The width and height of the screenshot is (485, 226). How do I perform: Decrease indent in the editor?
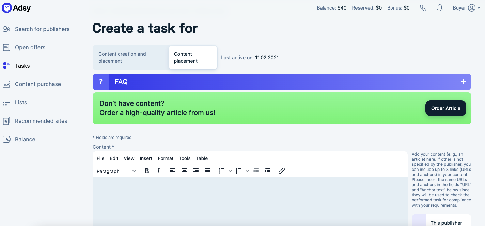pos(256,171)
